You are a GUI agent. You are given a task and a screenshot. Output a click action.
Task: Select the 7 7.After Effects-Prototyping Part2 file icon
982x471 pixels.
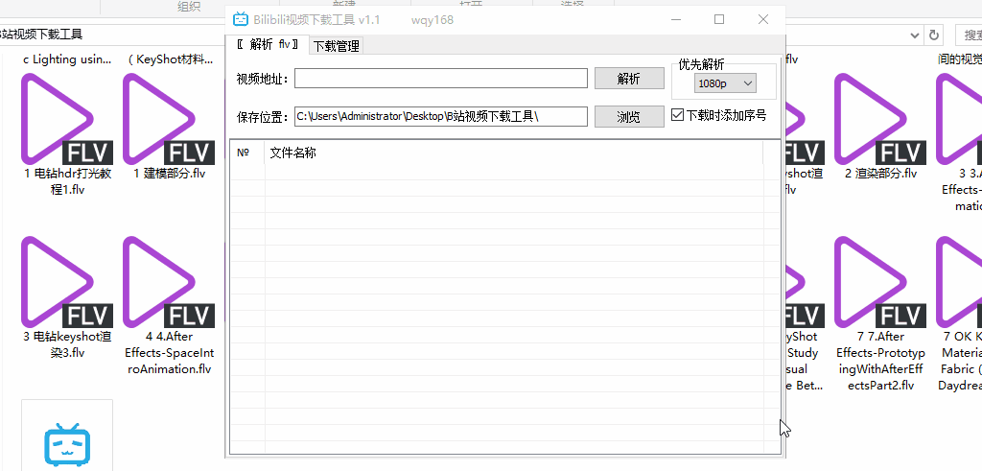pyautogui.click(x=880, y=282)
